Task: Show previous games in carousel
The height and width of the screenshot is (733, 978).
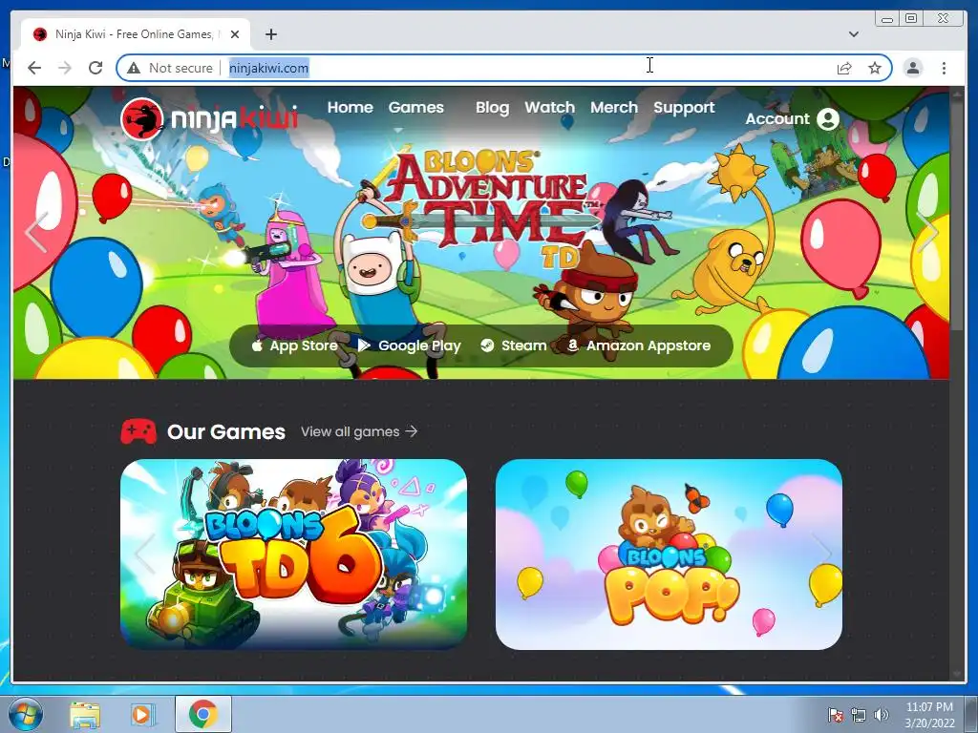Action: point(144,553)
